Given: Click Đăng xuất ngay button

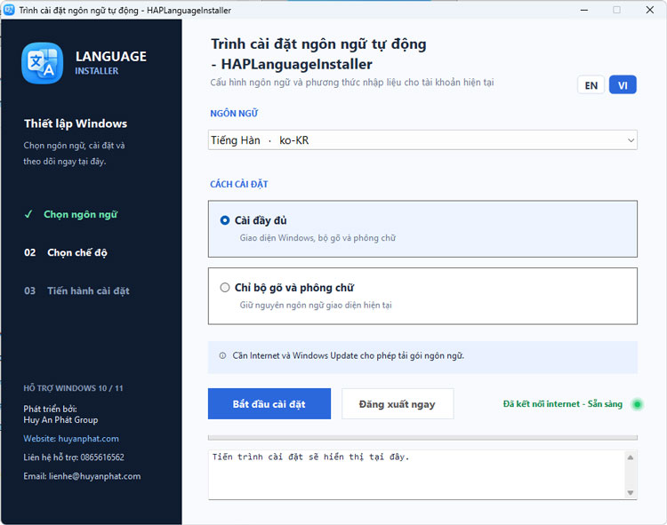Looking at the screenshot, I should point(398,404).
